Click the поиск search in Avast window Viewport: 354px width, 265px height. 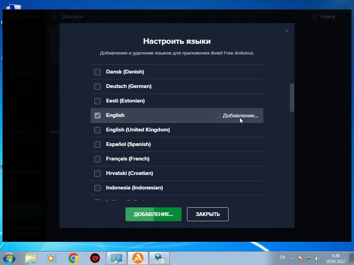324,17
